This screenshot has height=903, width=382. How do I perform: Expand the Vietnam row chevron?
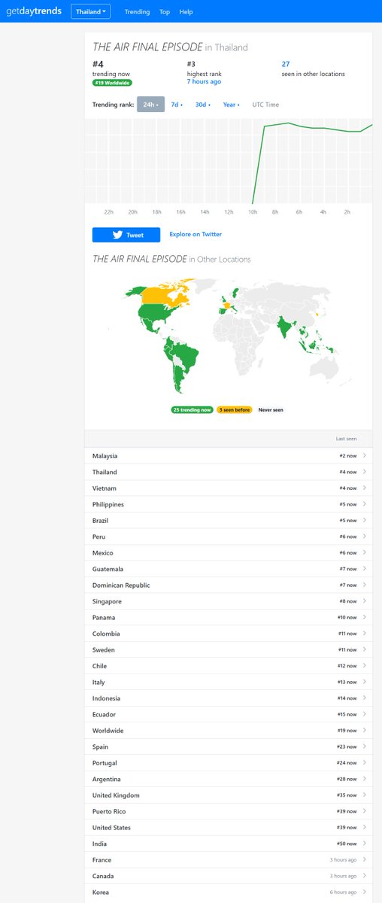[364, 488]
